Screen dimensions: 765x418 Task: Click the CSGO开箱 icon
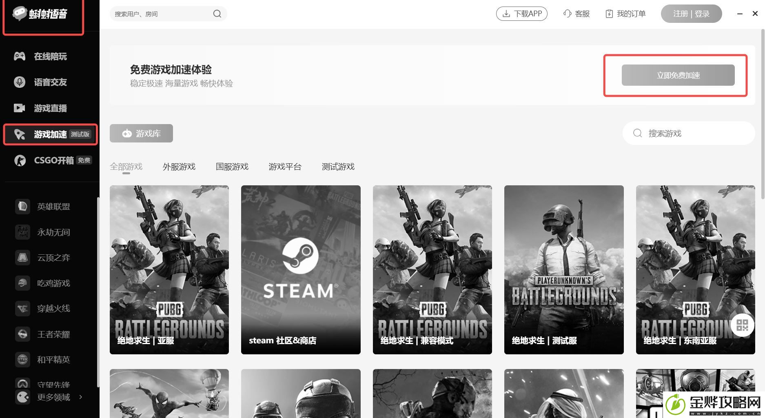click(x=20, y=160)
